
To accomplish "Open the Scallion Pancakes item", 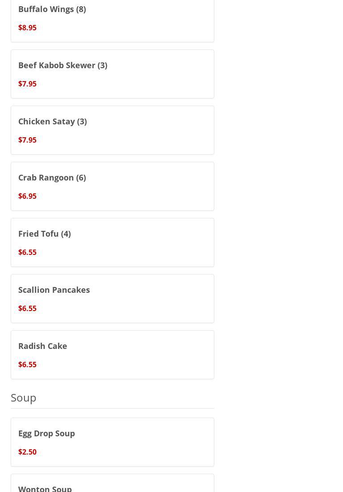I will (54, 290).
